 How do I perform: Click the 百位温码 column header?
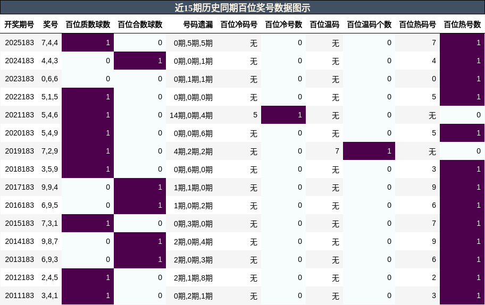324,24
